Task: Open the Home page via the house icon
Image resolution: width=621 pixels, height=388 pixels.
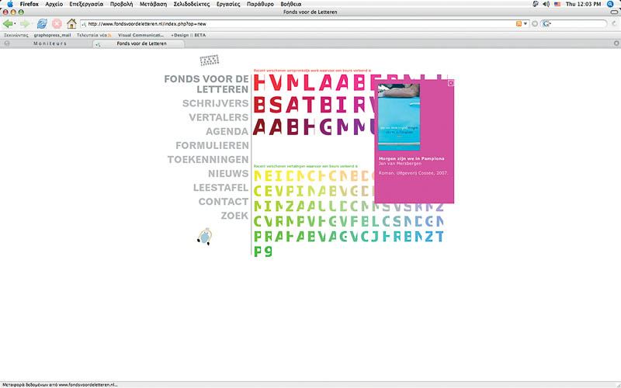Action: coord(71,24)
